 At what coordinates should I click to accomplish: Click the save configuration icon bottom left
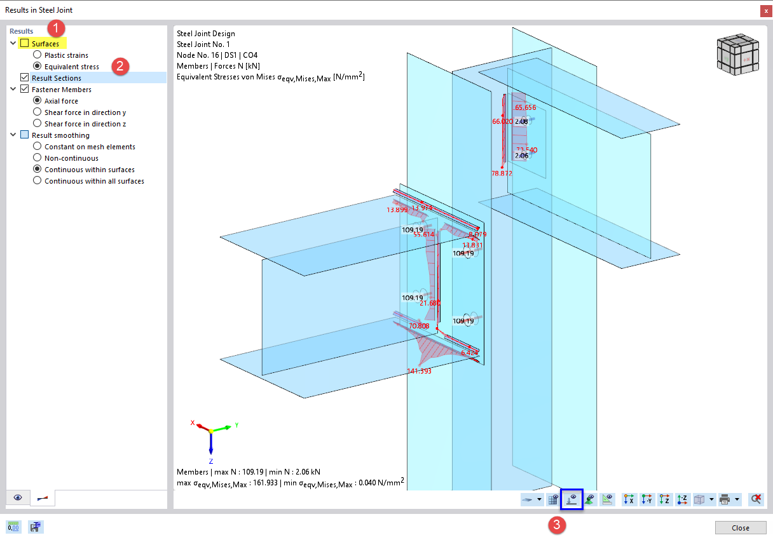(x=36, y=527)
